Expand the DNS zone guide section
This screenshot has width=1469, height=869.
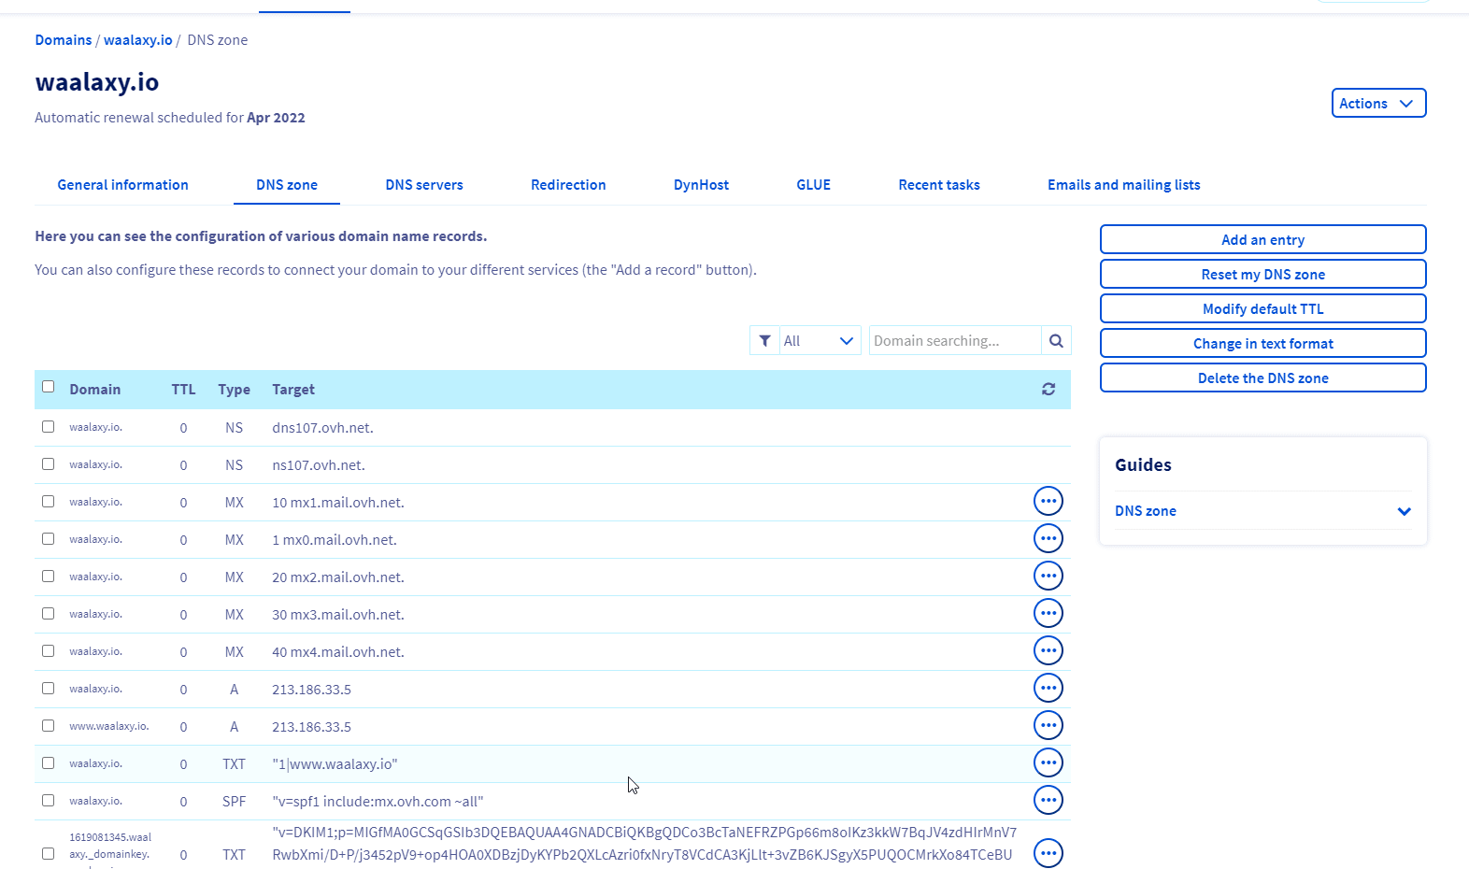pos(1262,511)
